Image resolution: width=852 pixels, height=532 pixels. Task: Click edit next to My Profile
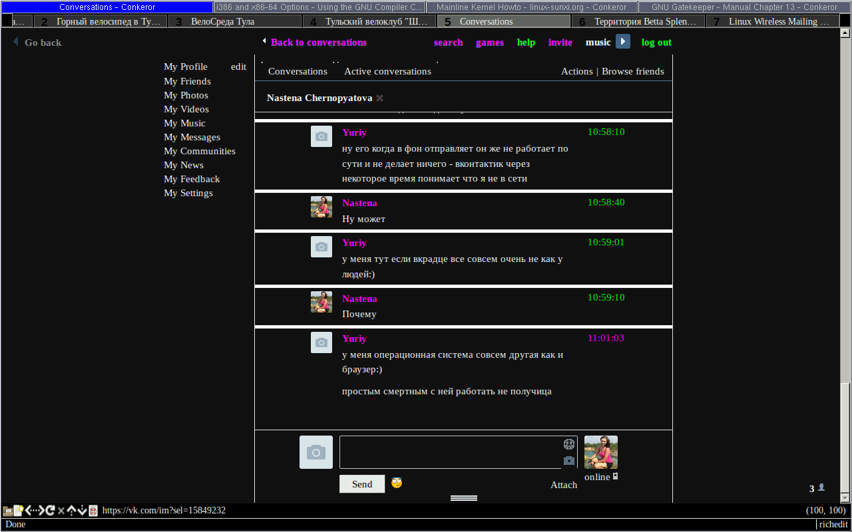(x=238, y=66)
